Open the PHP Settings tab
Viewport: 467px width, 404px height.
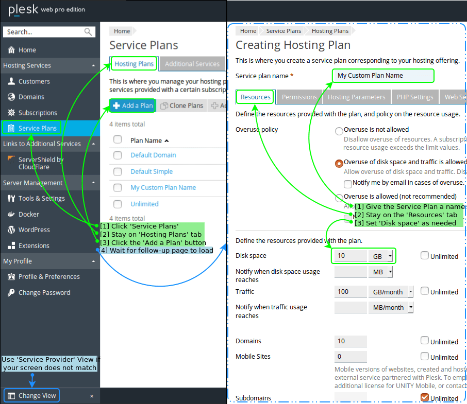click(x=415, y=97)
